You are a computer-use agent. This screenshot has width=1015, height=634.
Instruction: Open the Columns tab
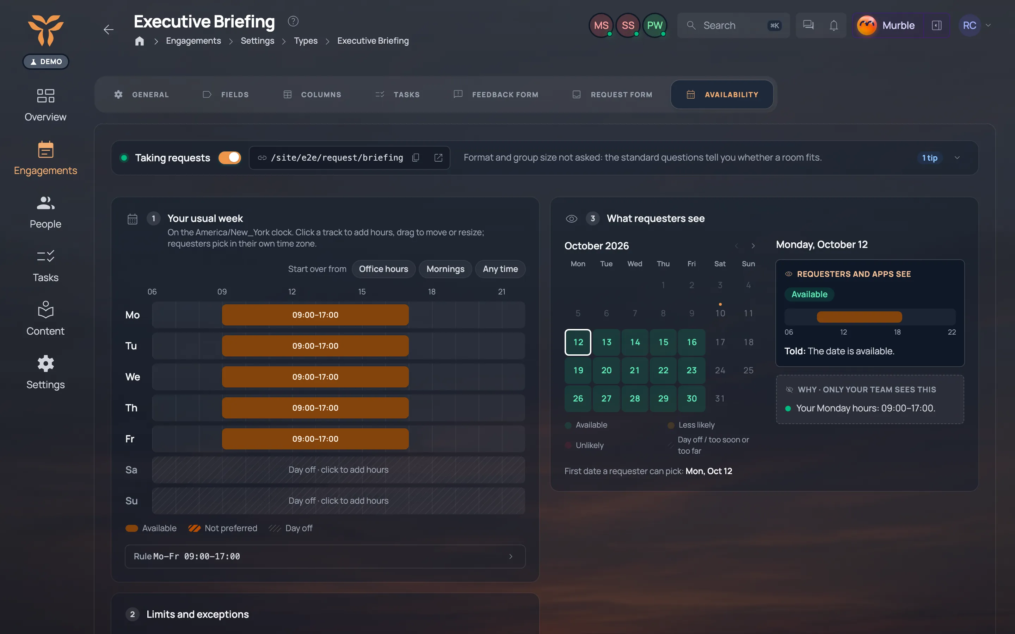coord(313,94)
